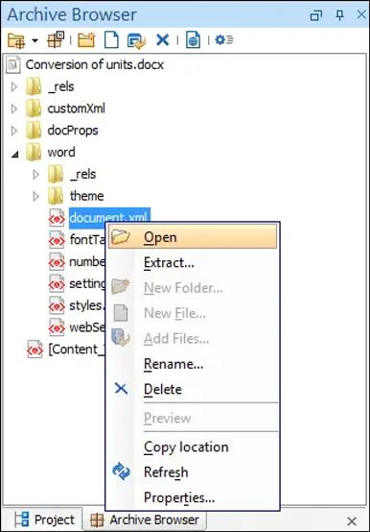The height and width of the screenshot is (532, 370).
Task: Click the Add Files toolbar icon
Action: pyautogui.click(x=136, y=40)
